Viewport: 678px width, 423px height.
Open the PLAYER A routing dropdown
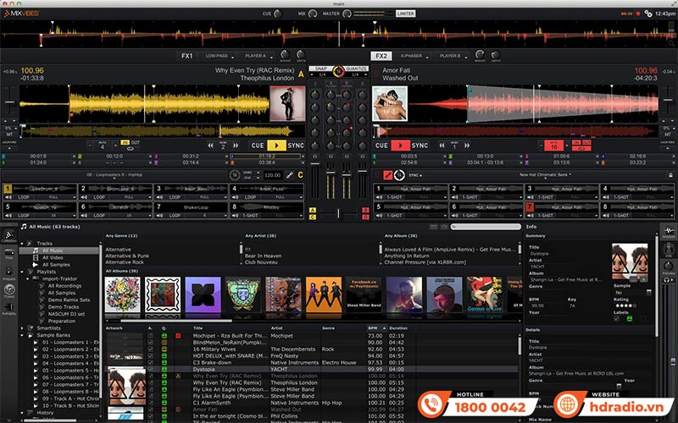tap(258, 56)
